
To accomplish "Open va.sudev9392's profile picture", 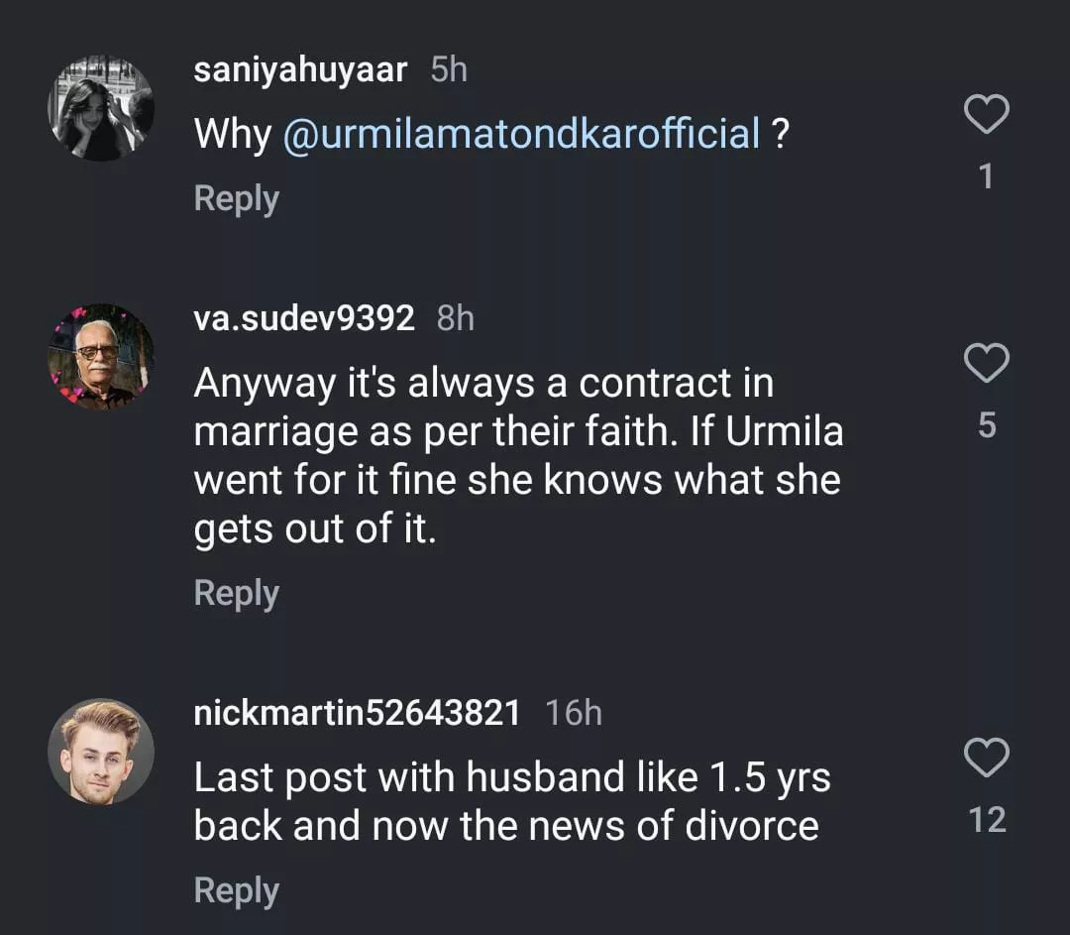I will tap(101, 356).
